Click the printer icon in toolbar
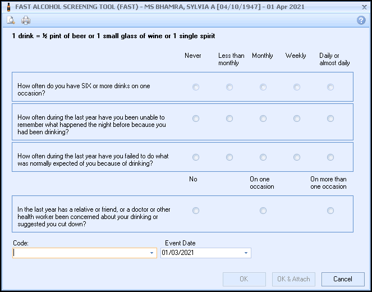The height and width of the screenshot is (292, 372). tap(26, 20)
